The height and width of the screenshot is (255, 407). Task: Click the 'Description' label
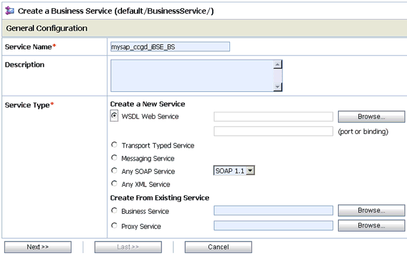25,65
